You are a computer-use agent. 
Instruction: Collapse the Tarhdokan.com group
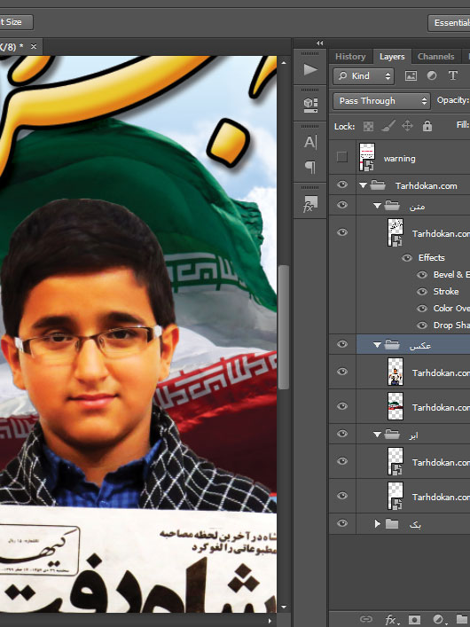[x=363, y=185]
